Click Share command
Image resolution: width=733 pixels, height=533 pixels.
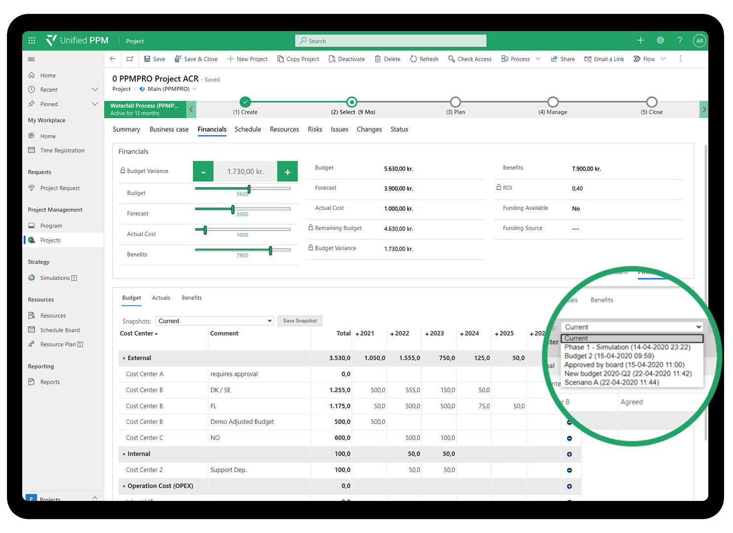[563, 59]
